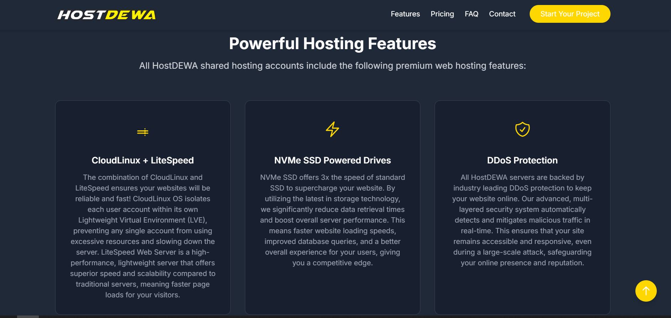Screen dimensions: 671x318
Task: Open the Features nav link
Action: 405,14
